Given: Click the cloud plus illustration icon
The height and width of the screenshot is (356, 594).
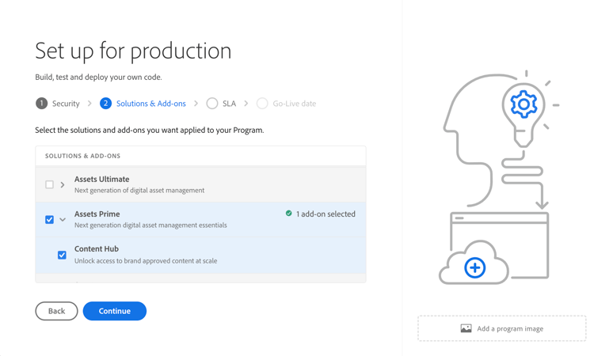Looking at the screenshot, I should point(474,267).
